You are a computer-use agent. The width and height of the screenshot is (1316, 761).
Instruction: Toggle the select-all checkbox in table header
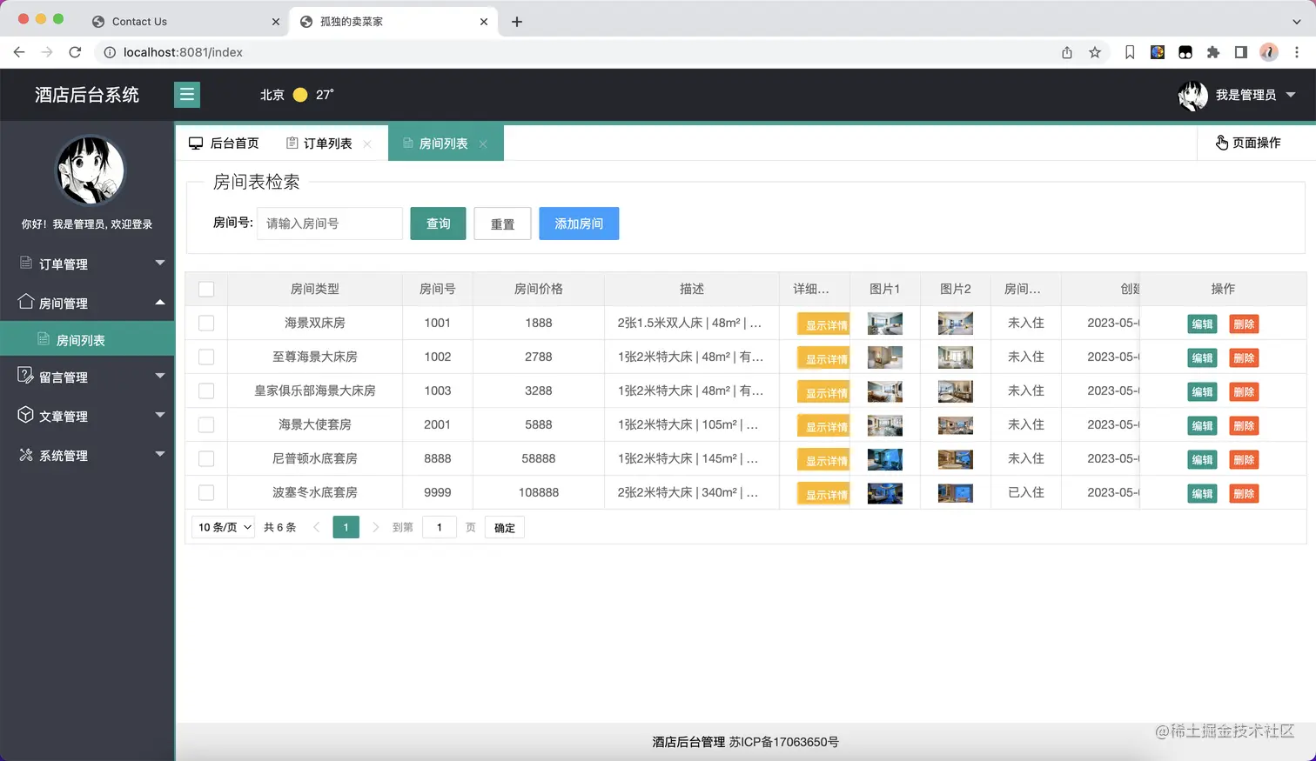(x=206, y=289)
